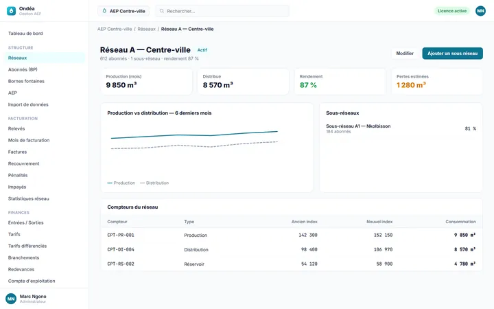Screen dimensions: 494x309
Task: Click Marc Ngono user name
Action: click(x=33, y=297)
